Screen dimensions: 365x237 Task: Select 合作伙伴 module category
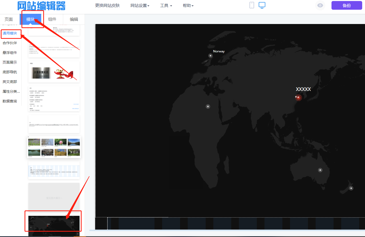tap(10, 43)
